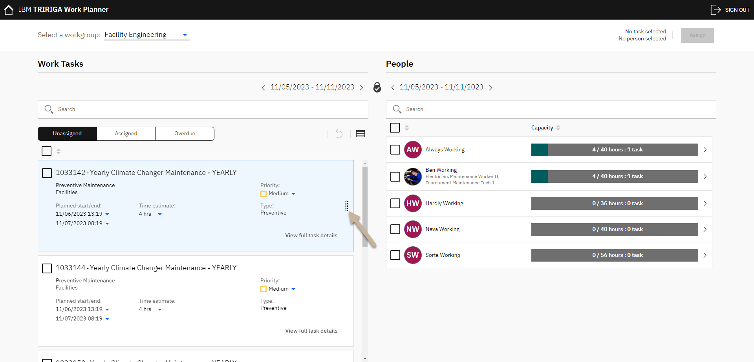Open priority dropdown for task 1033142
This screenshot has height=362, width=754.
pos(293,194)
